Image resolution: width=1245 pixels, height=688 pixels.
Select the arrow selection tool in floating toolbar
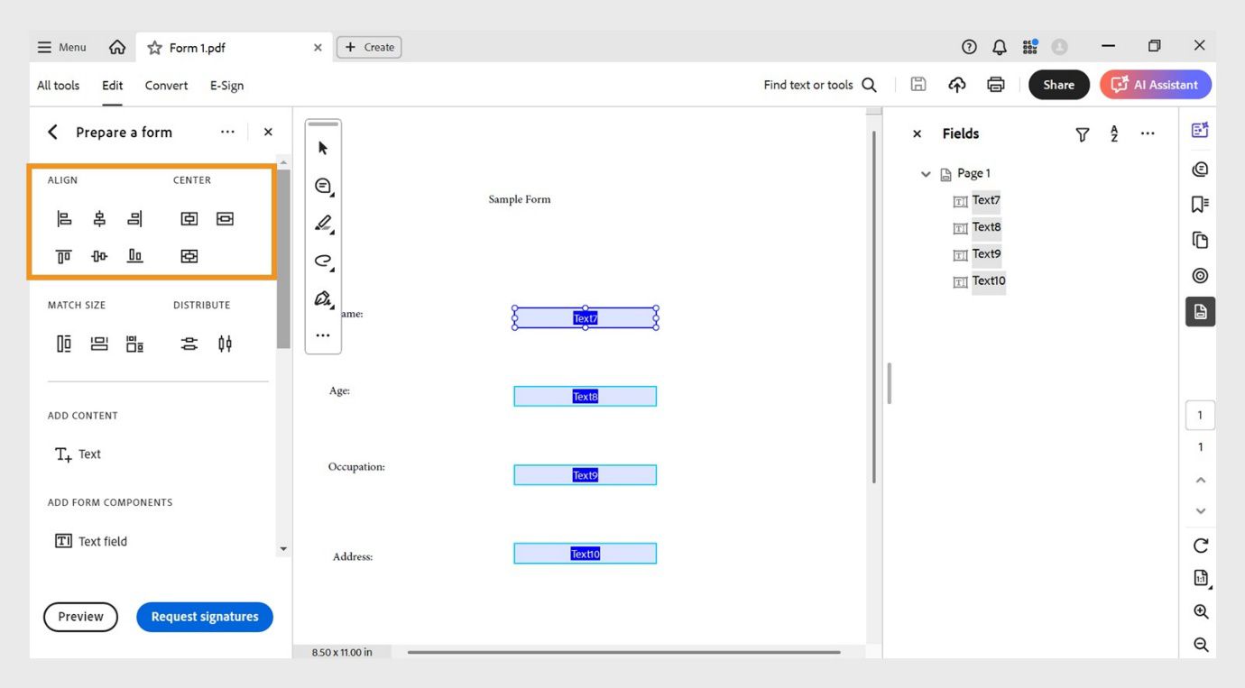pyautogui.click(x=322, y=147)
